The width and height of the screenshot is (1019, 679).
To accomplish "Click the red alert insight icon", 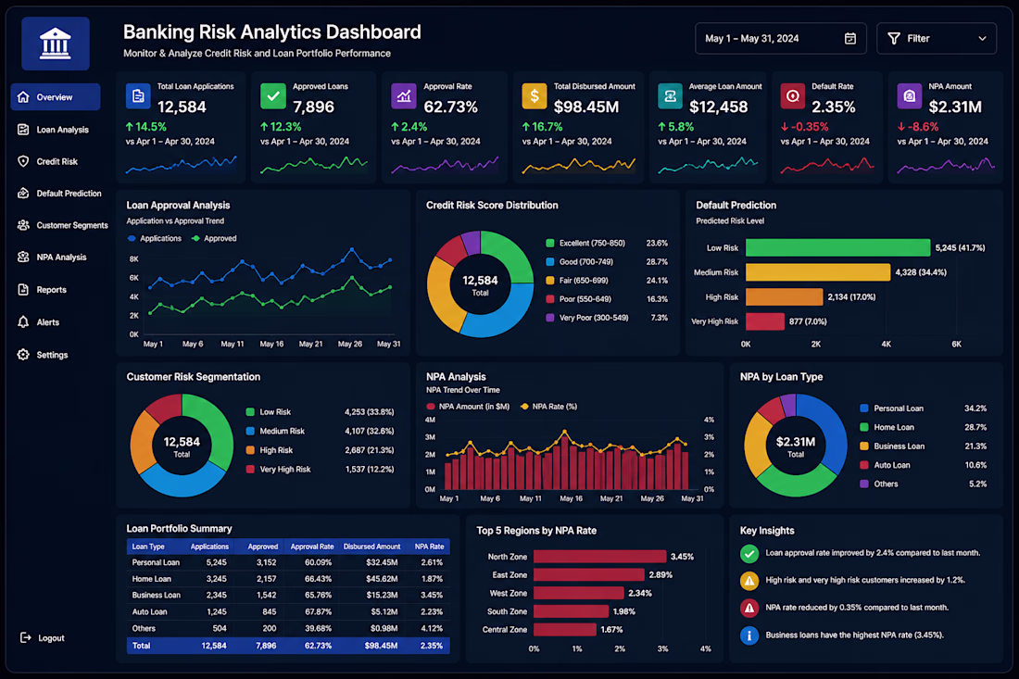I will [749, 609].
